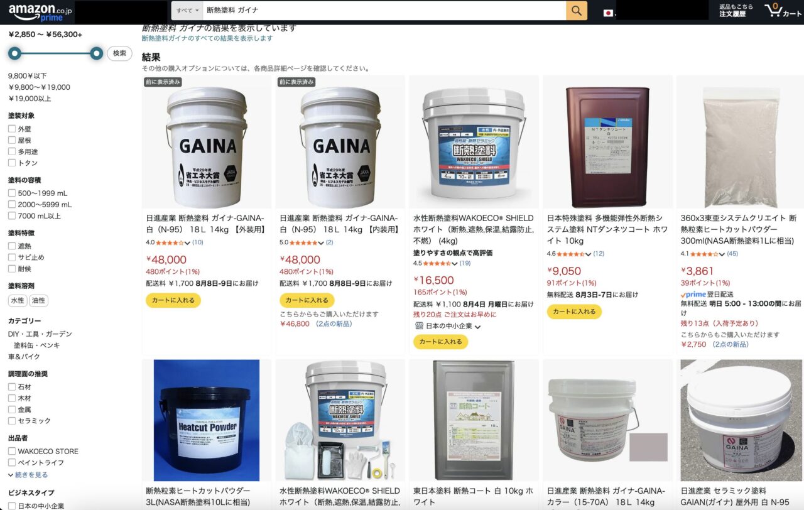Open star rating popup for first GAINA product

tap(169, 242)
